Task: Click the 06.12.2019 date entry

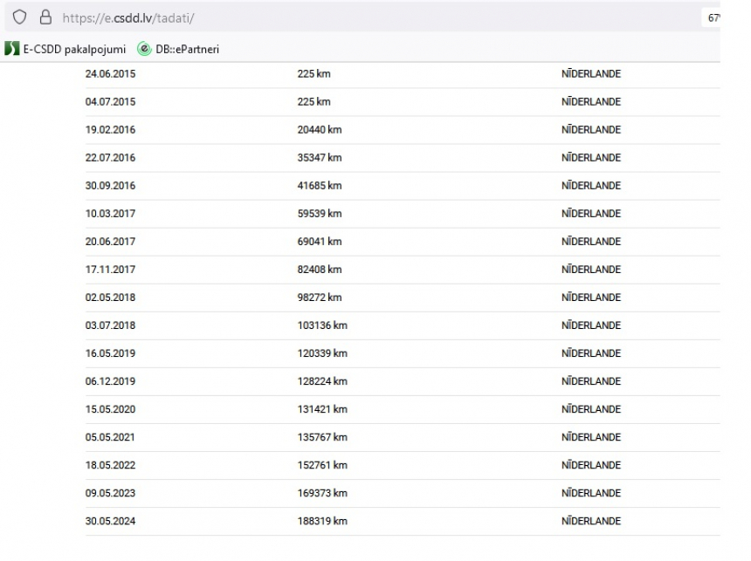Action: coord(110,381)
